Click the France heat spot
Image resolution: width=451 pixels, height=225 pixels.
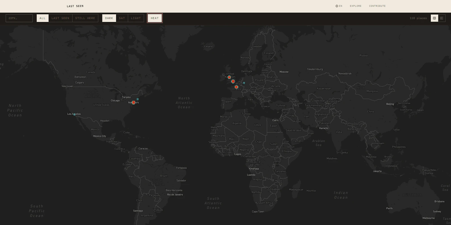(236, 87)
